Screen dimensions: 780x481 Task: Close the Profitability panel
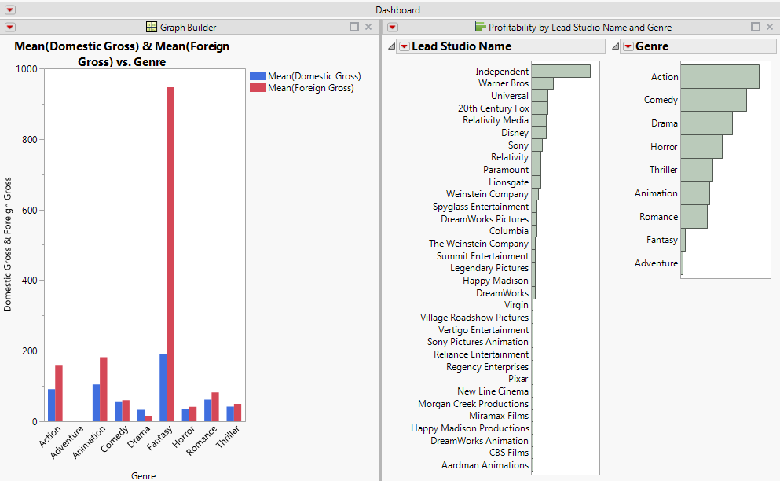770,27
